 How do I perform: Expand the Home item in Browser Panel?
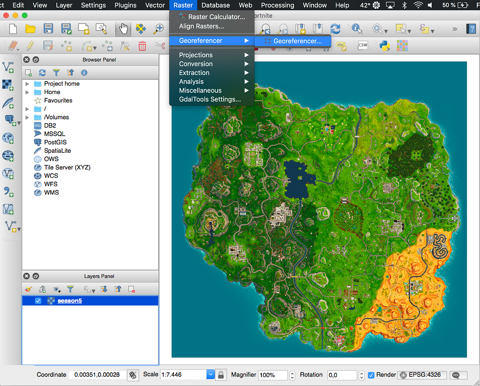(x=28, y=92)
